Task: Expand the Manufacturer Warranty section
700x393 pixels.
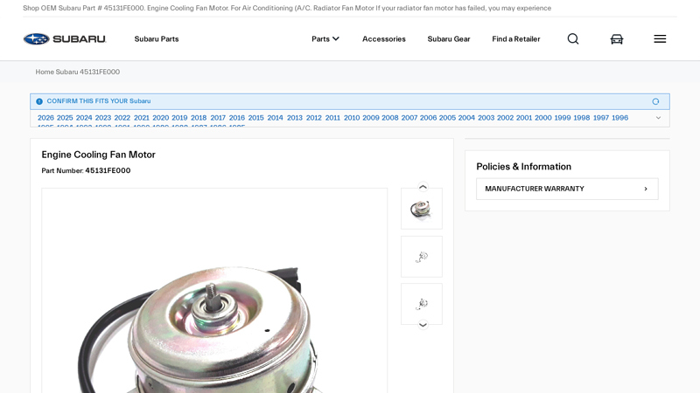Action: [567, 189]
